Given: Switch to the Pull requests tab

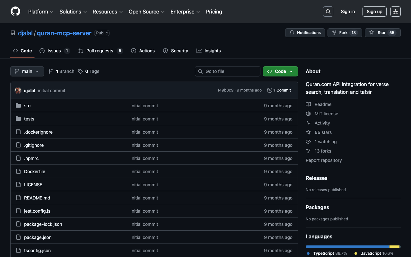Looking at the screenshot, I should pyautogui.click(x=100, y=51).
